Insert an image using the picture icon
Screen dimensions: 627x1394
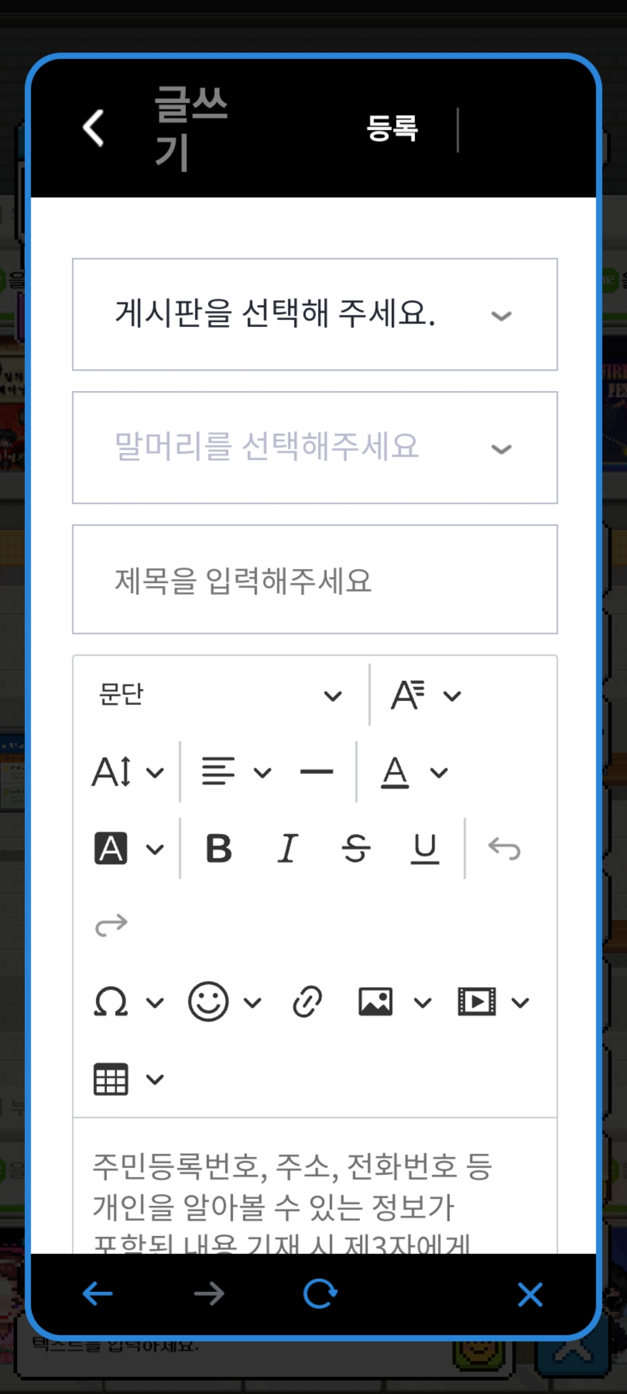[376, 1002]
